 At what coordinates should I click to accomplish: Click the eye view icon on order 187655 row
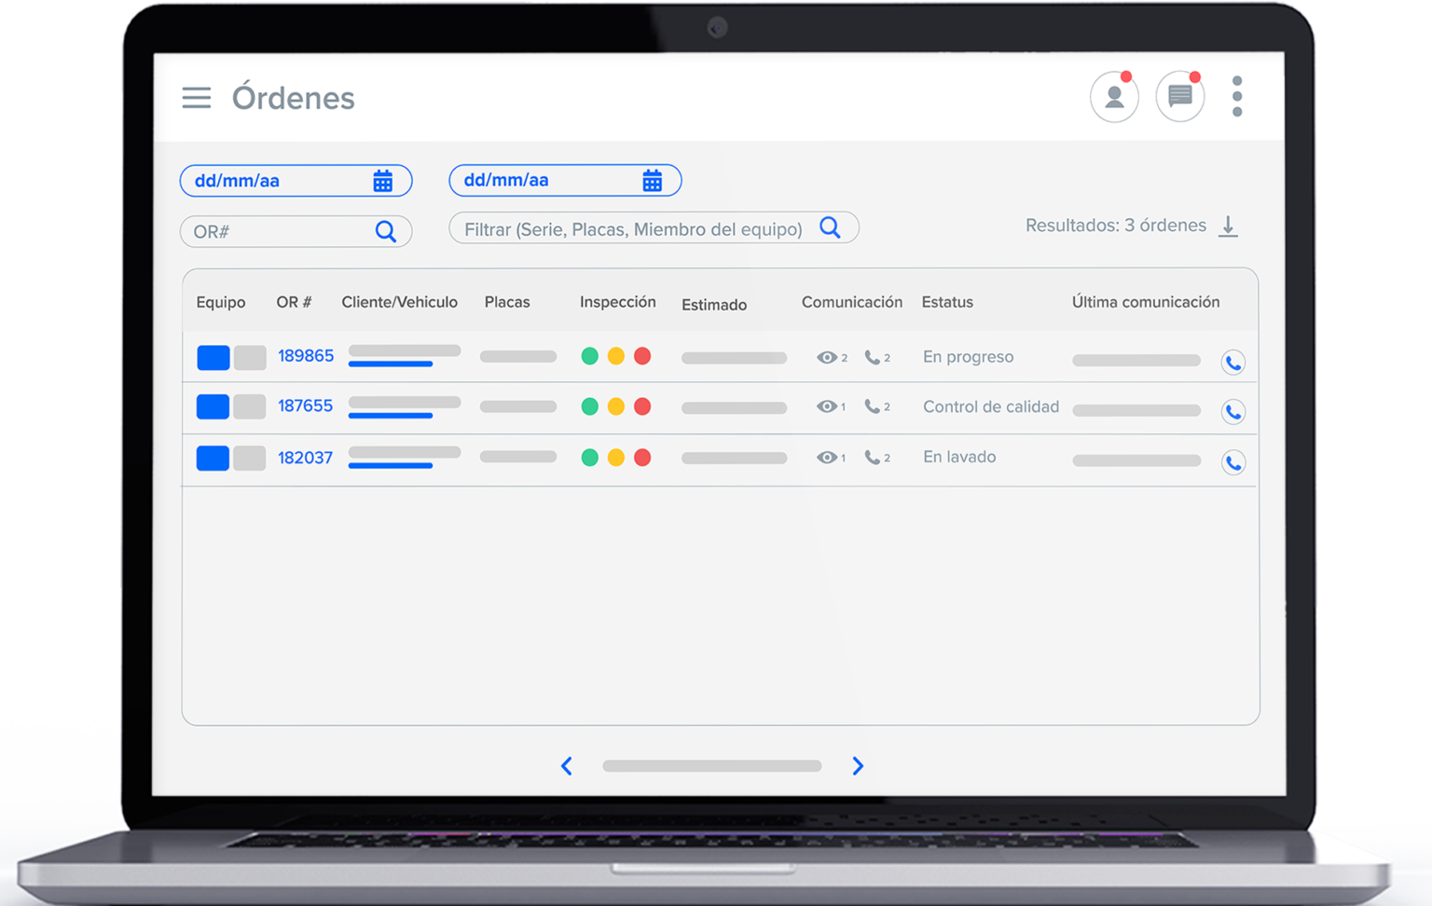(x=827, y=406)
